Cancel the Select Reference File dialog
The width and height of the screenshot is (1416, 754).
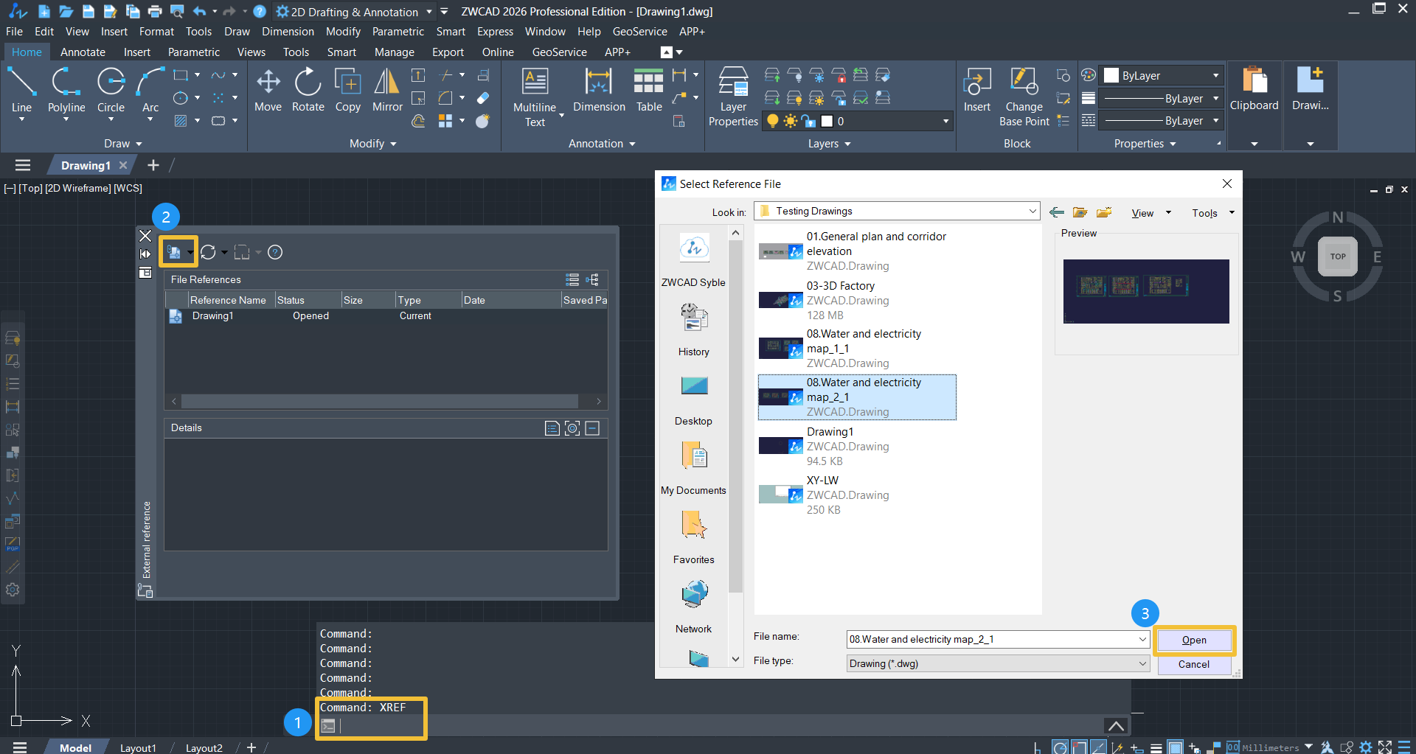[1194, 664]
